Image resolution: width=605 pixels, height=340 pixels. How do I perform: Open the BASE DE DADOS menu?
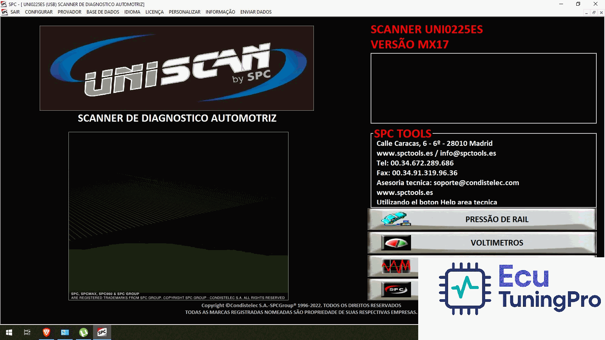[102, 12]
